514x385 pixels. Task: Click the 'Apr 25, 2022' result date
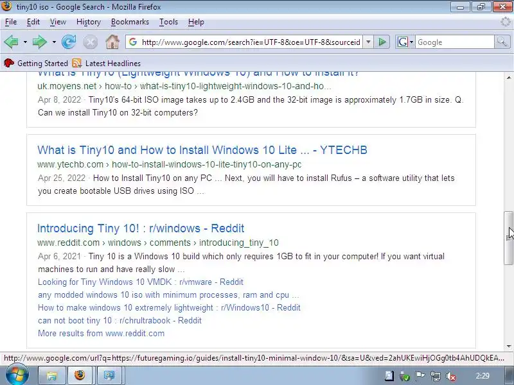click(x=62, y=178)
